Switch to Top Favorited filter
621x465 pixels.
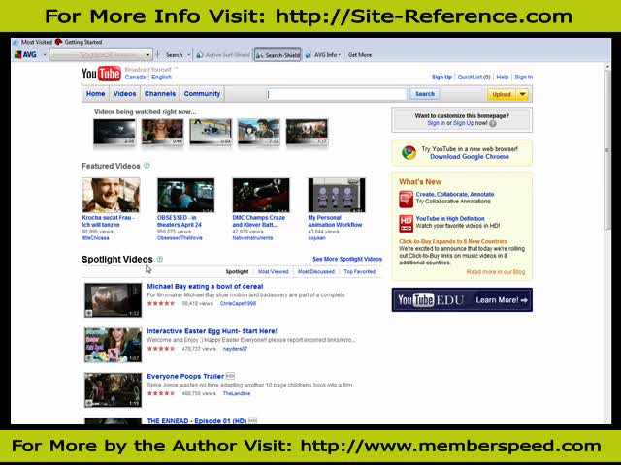click(x=360, y=271)
